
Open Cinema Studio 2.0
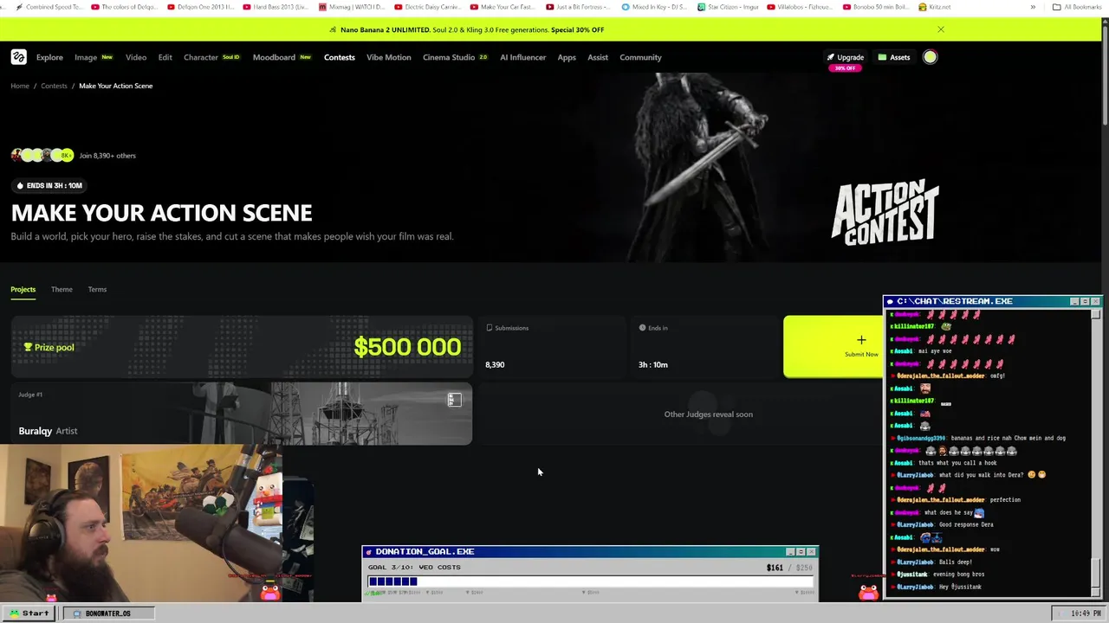(x=456, y=57)
